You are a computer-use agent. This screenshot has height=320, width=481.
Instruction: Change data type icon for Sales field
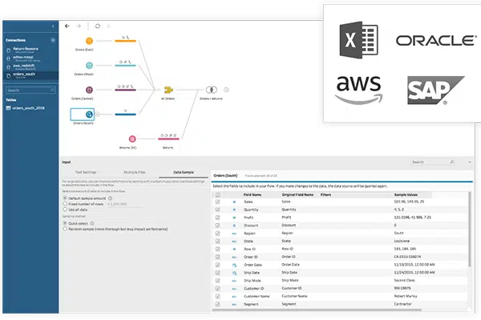coord(234,202)
